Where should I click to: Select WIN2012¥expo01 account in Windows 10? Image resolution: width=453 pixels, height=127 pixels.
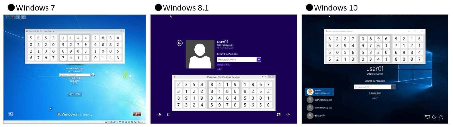tap(319, 100)
